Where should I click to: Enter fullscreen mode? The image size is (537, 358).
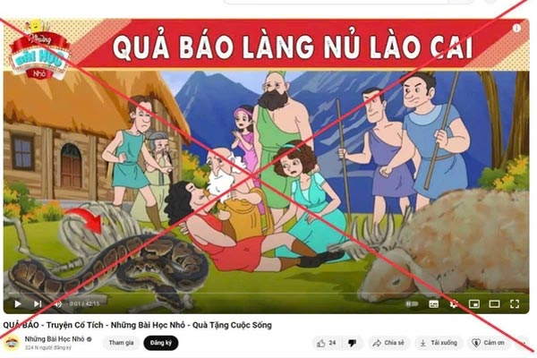(515, 304)
